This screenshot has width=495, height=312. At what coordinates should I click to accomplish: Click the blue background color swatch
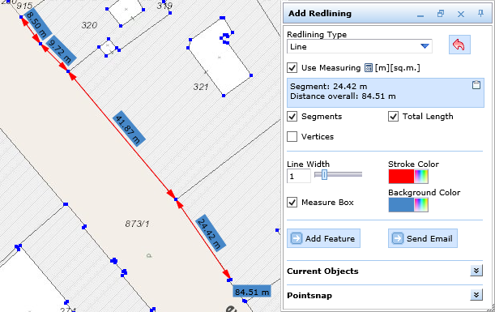[x=401, y=205]
